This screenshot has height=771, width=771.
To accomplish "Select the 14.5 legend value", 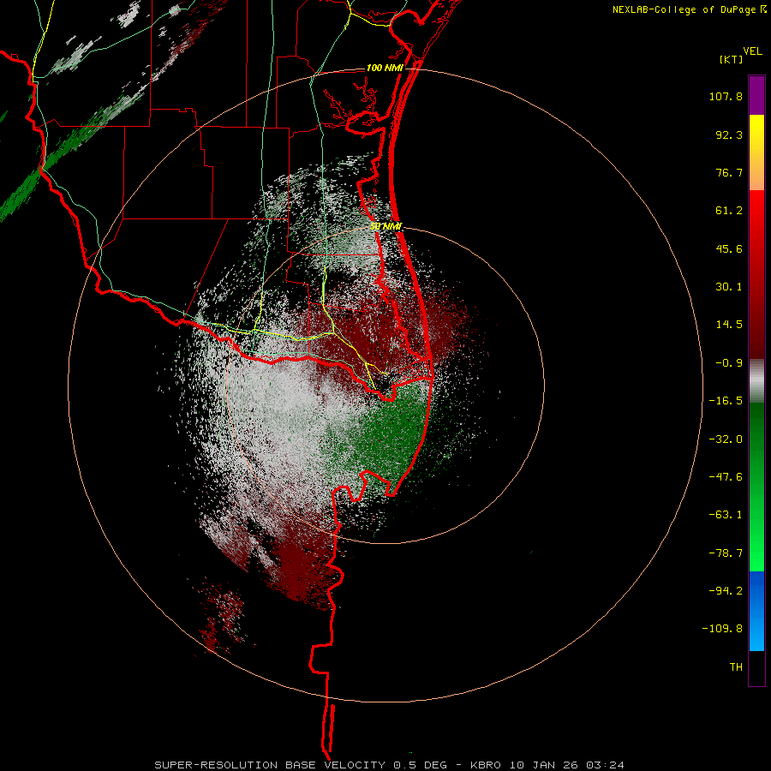I will [729, 325].
